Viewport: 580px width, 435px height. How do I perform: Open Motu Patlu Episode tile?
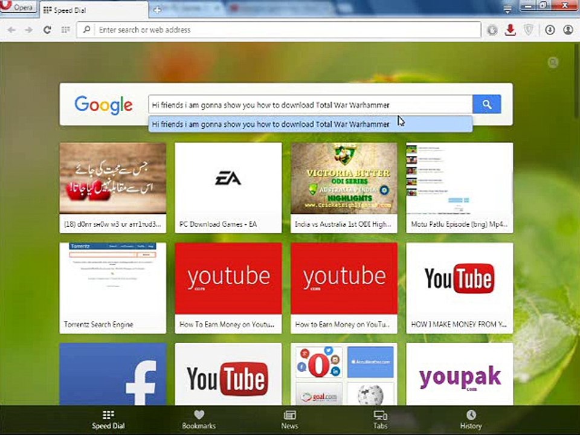point(459,188)
